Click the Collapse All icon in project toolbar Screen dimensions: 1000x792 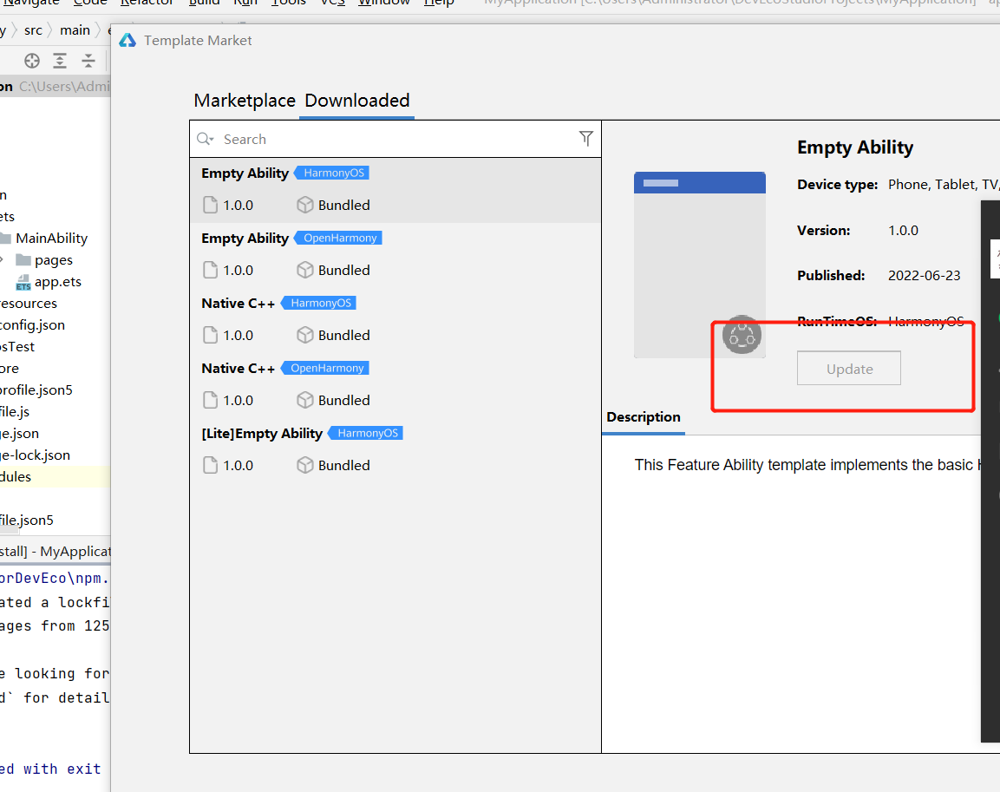(88, 61)
